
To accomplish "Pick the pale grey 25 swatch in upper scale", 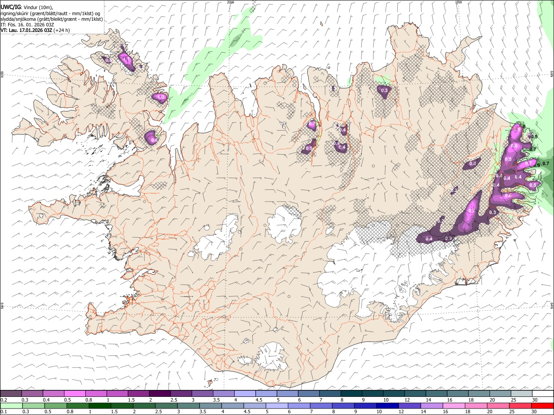I will [522, 394].
